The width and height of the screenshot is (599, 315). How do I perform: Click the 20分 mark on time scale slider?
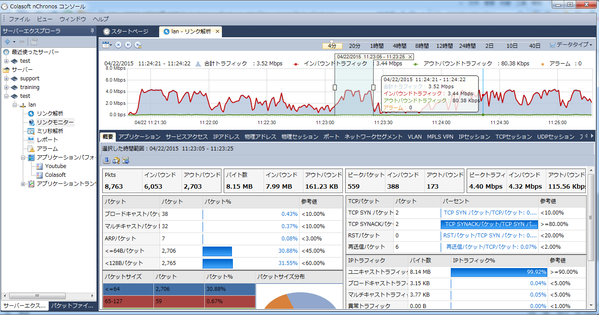point(354,46)
